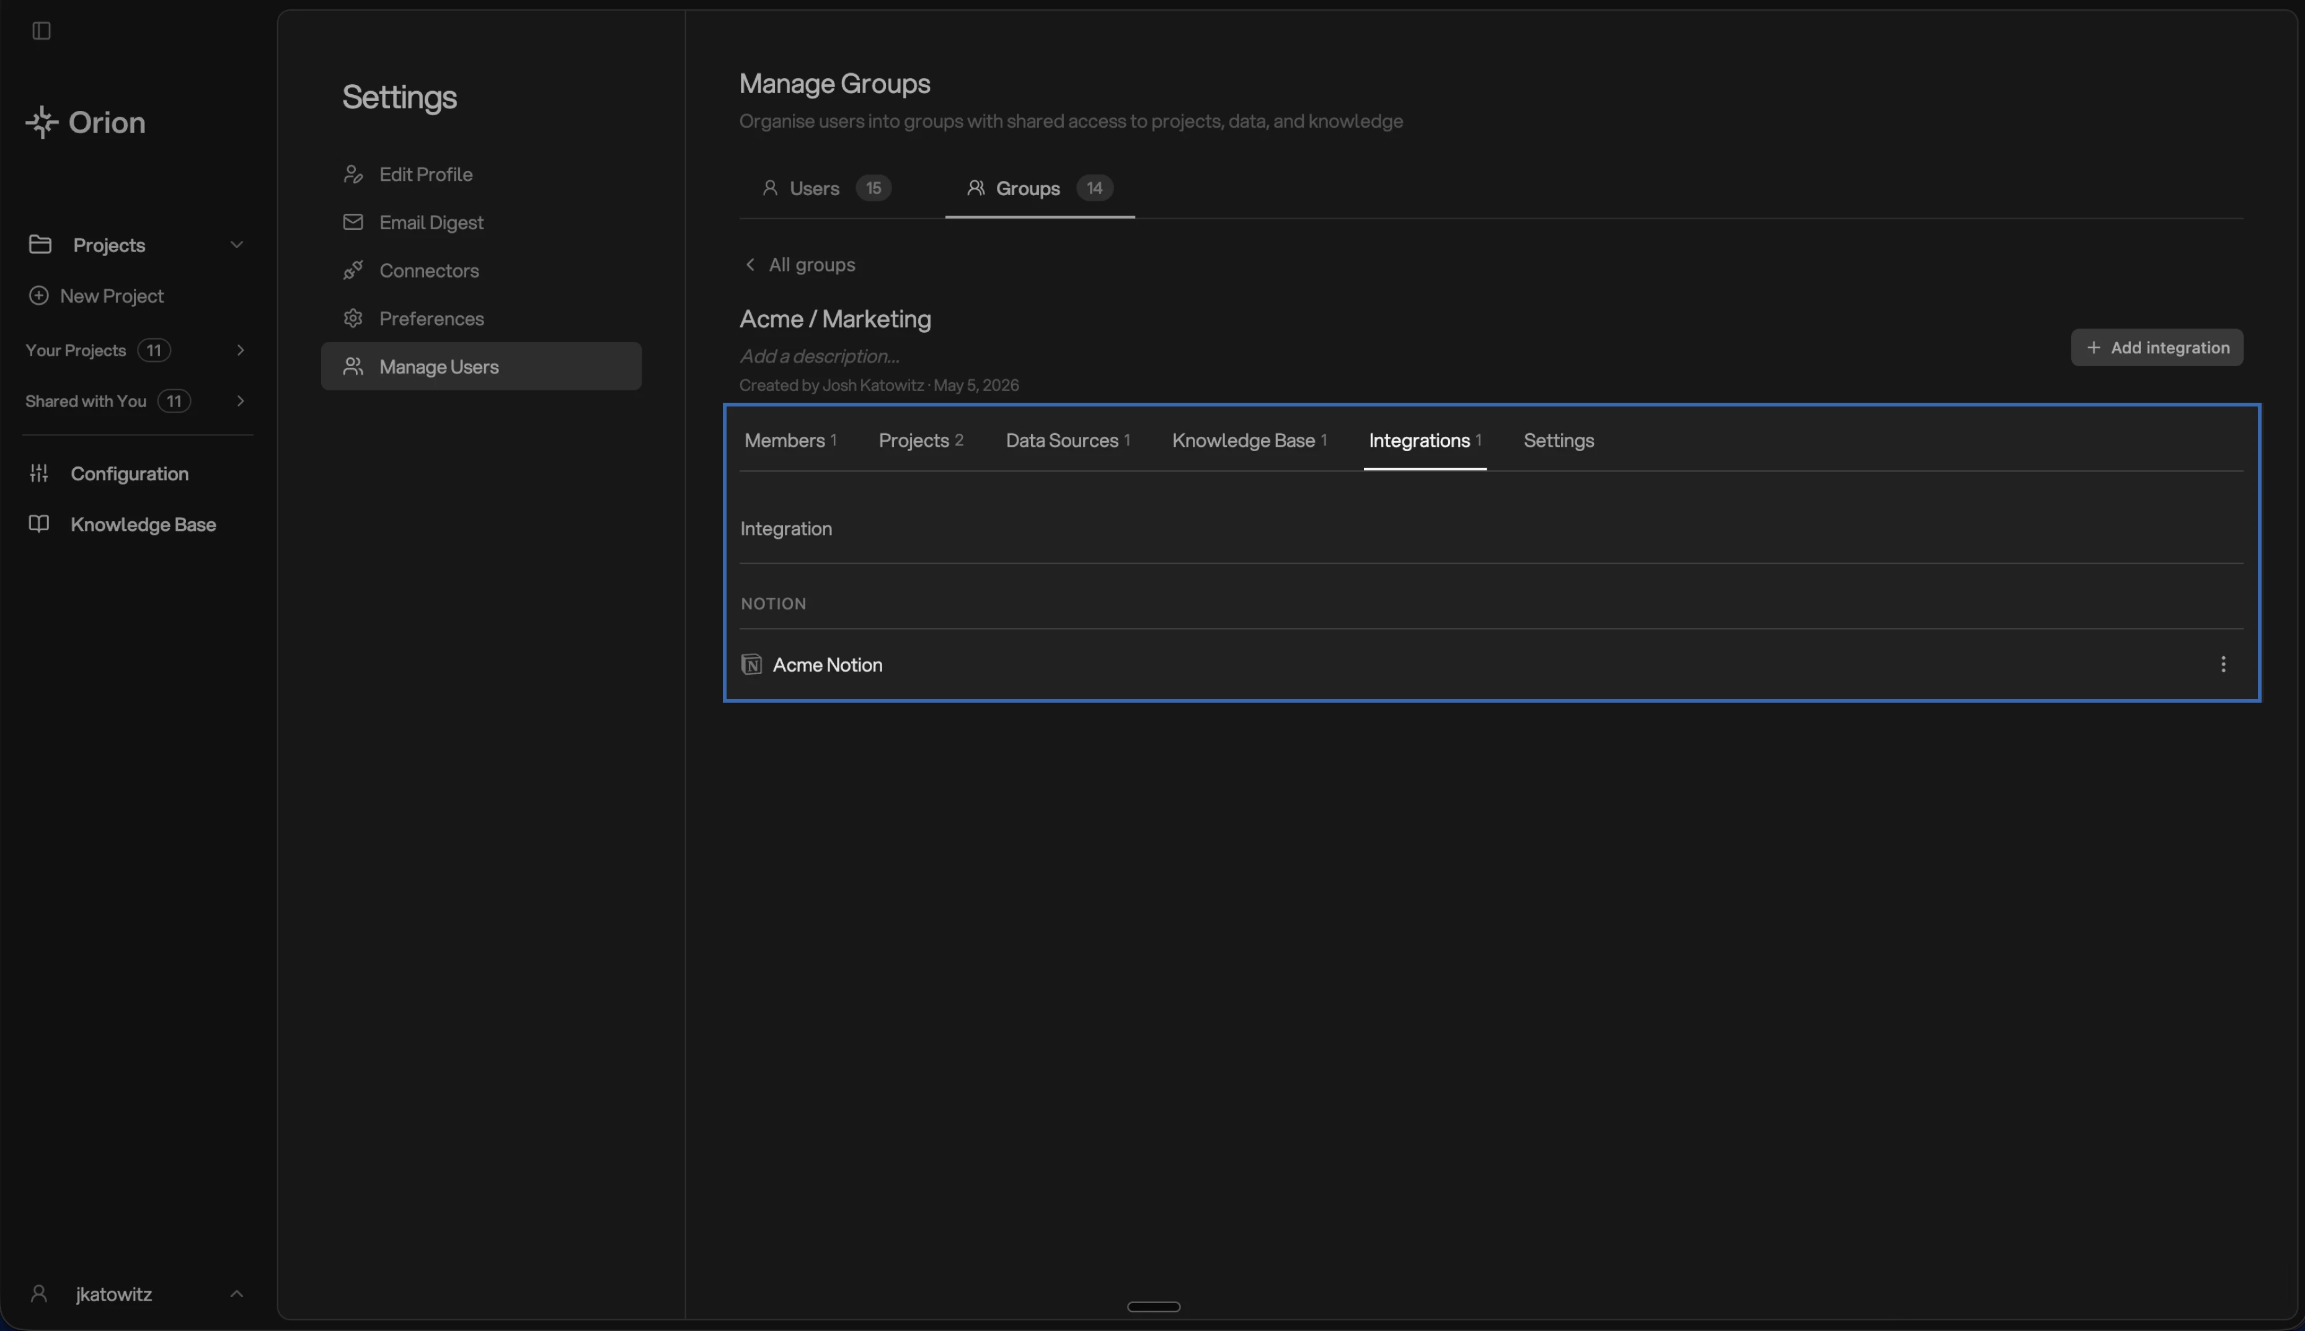Click the jkatowitz user avatar icon
Viewport: 2305px width, 1331px height.
point(38,1294)
